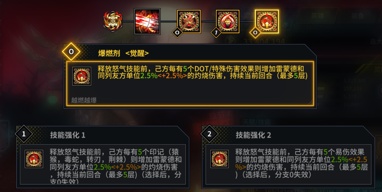Click the skill icon inside 爆燃剂 description
The width and height of the screenshot is (382, 192).
(x=82, y=76)
